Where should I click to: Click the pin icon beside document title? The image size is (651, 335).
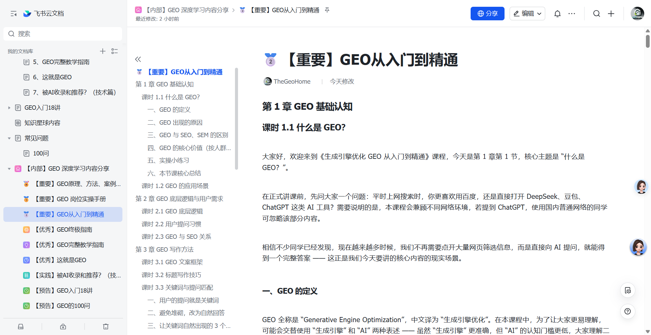click(327, 10)
